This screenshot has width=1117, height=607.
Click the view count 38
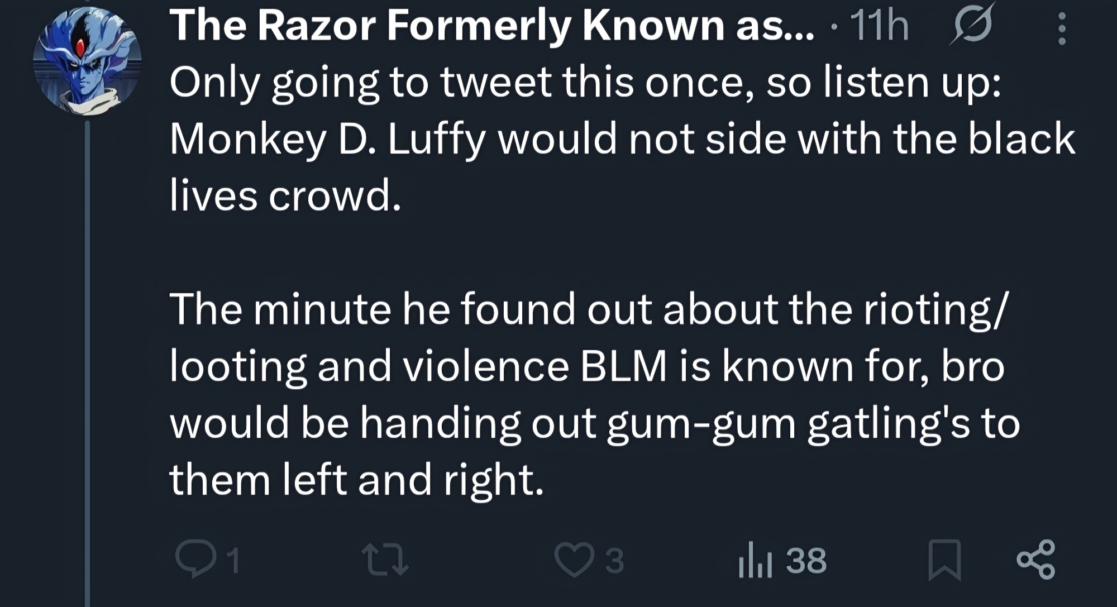pos(806,561)
